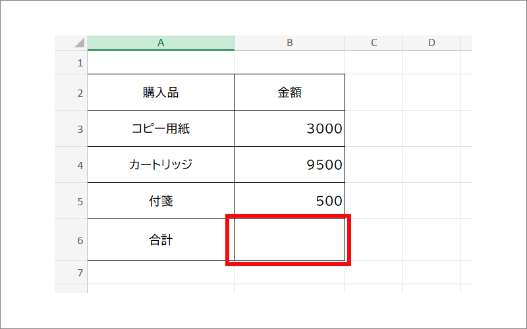Select column A header
Screen dimensions: 527x329
[161, 43]
